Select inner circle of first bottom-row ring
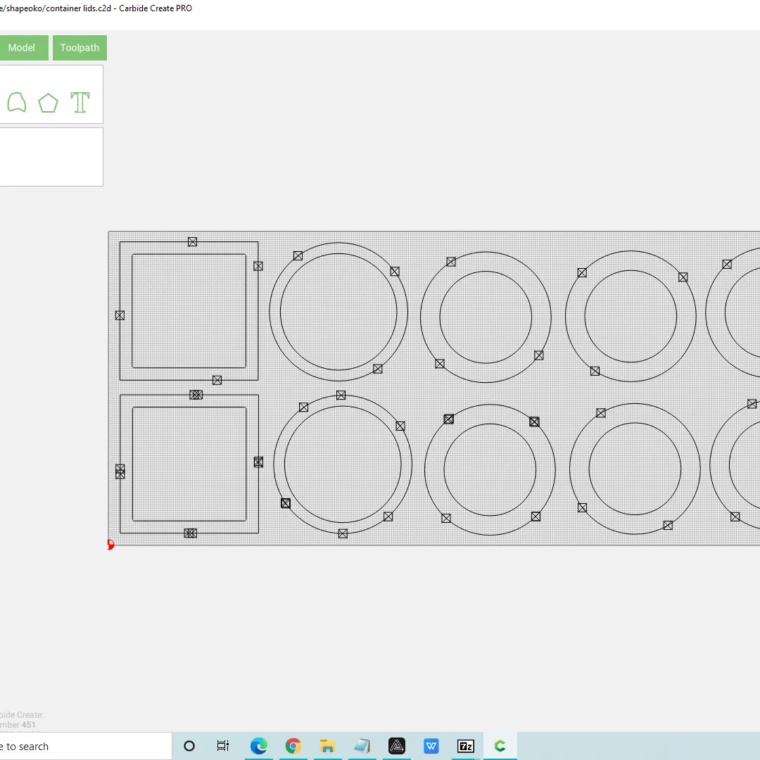Viewport: 760px width, 760px height. 343,464
